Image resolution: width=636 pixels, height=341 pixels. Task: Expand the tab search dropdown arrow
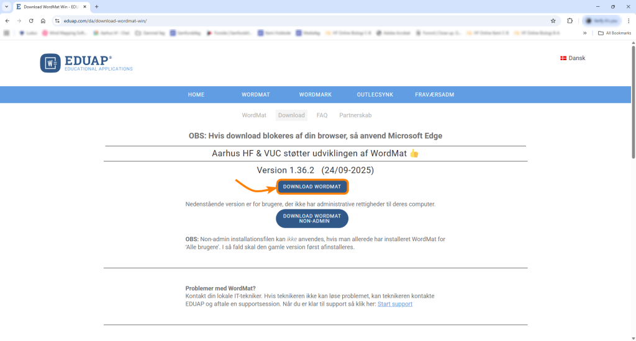(6, 7)
